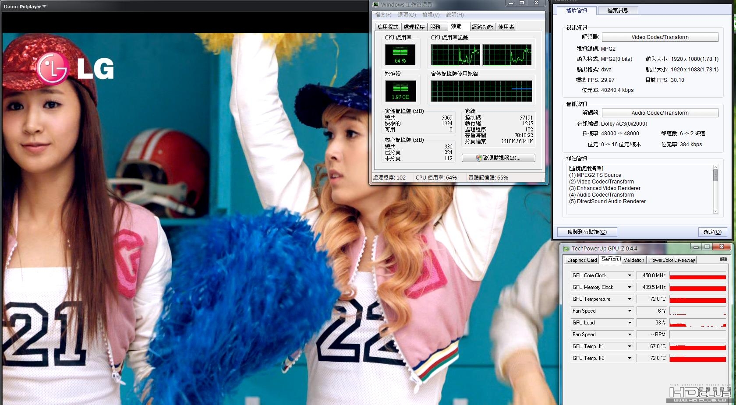Open the Graphics Card tab in GPU-Z

[x=582, y=260]
